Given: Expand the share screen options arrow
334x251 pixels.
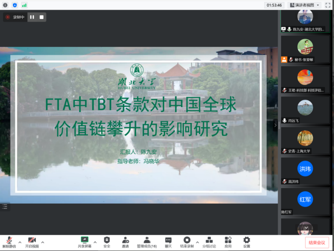Looking at the screenshot, I should pyautogui.click(x=95, y=242).
